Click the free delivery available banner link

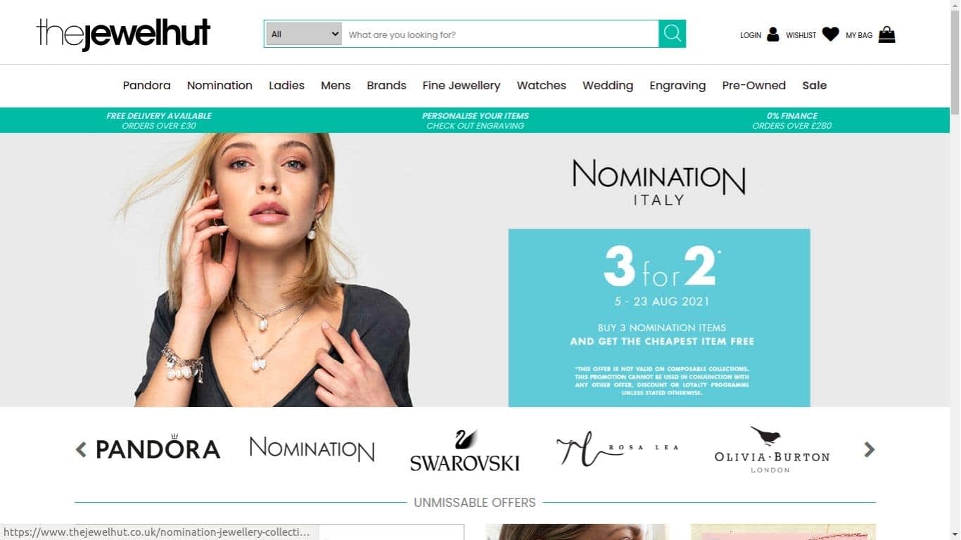tap(159, 120)
